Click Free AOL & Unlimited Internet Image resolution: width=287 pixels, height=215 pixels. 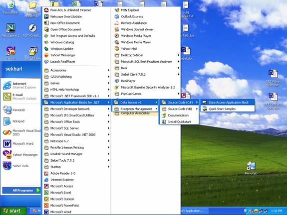pos(76,10)
